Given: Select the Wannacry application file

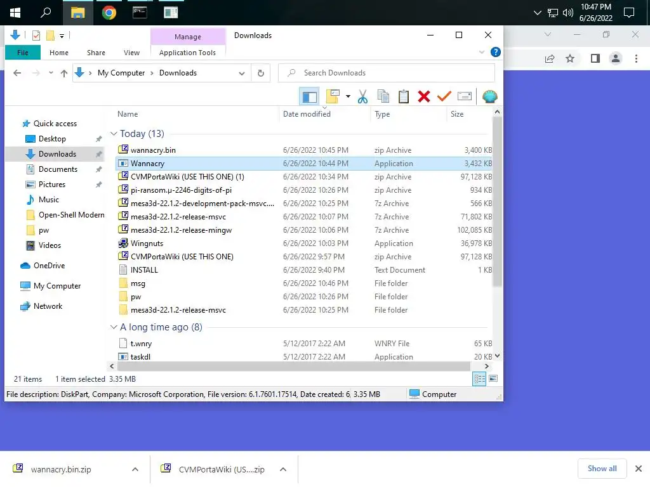Looking at the screenshot, I should (x=304, y=164).
